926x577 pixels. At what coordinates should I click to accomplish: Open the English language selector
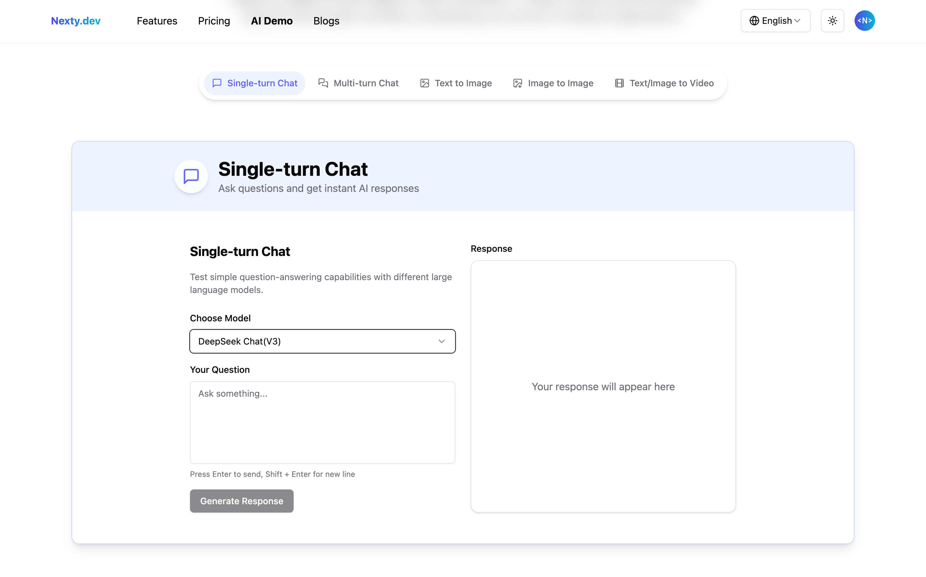(775, 21)
